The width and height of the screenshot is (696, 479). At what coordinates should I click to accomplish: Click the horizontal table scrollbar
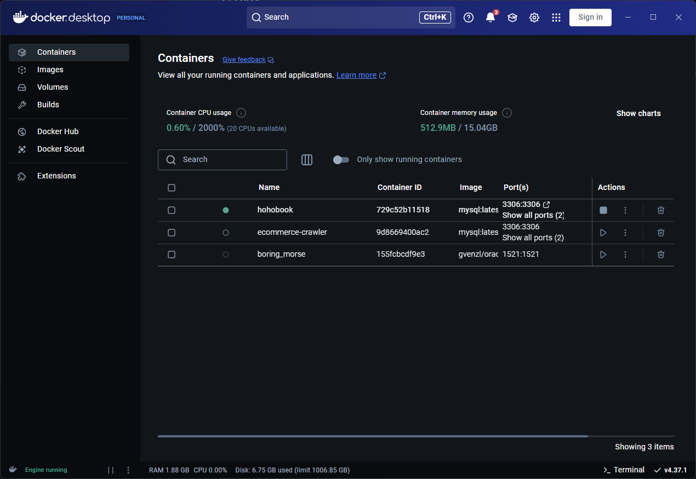(373, 436)
